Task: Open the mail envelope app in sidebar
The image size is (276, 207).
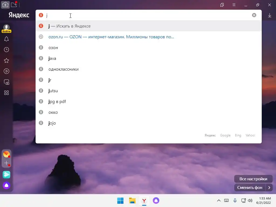Action: pos(6,154)
